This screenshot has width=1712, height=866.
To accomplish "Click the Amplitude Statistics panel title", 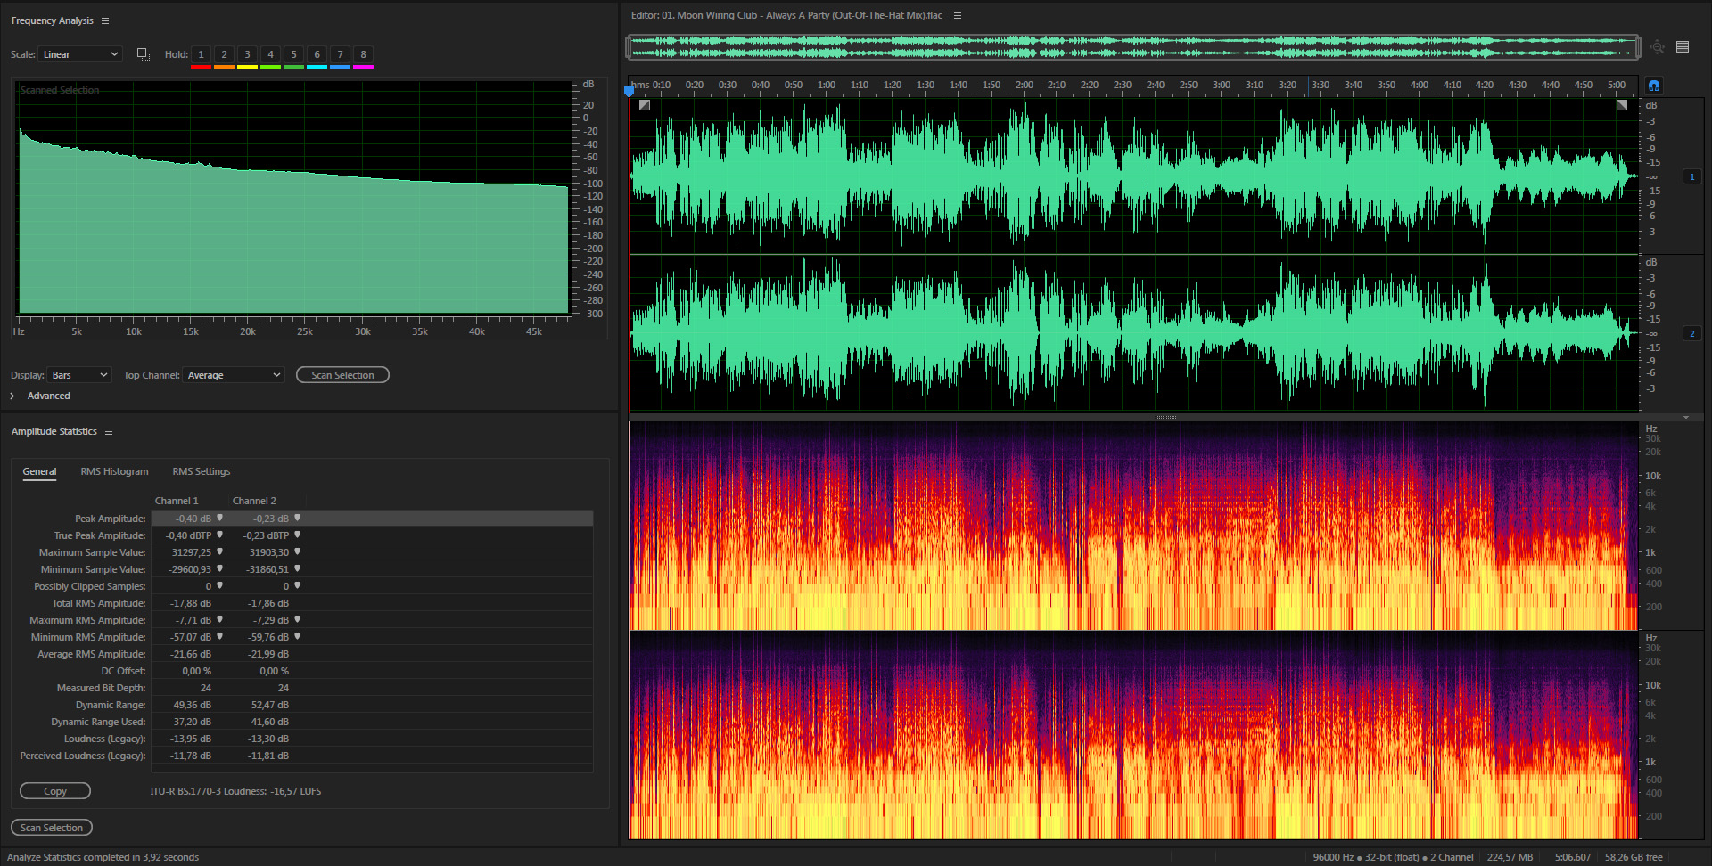I will [53, 431].
